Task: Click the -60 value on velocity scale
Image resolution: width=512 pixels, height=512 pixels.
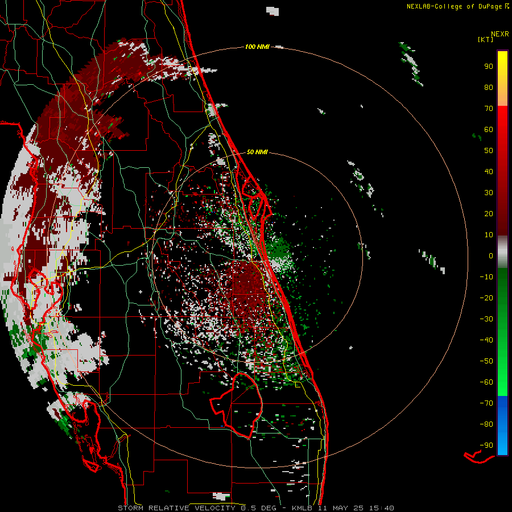Action: 486,382
